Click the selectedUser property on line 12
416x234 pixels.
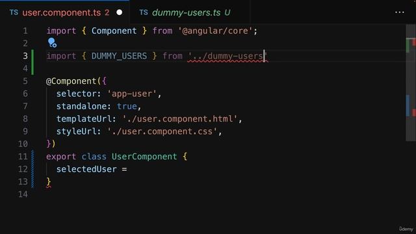[x=86, y=169]
